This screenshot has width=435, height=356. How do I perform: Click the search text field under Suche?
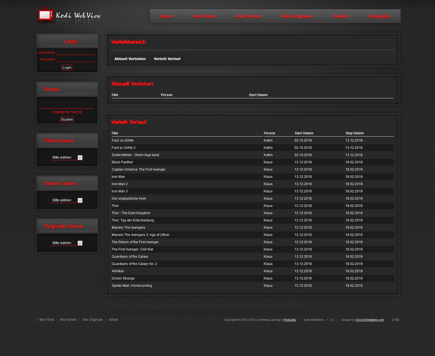point(67,105)
